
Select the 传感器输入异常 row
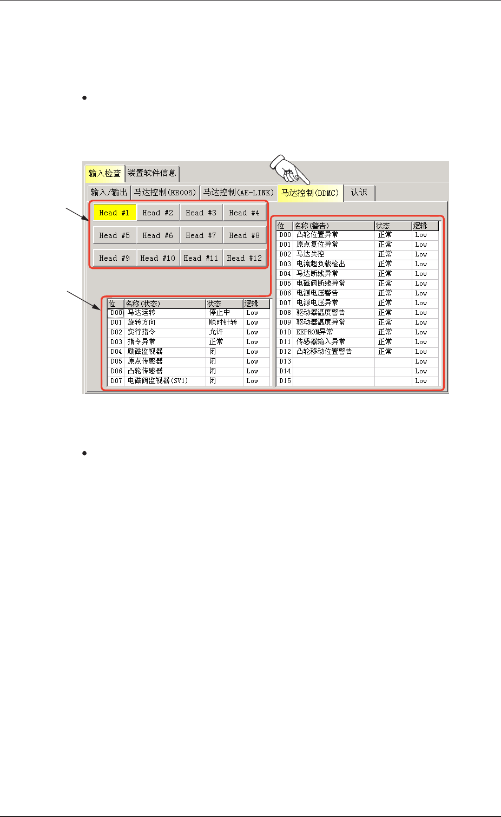coord(357,342)
